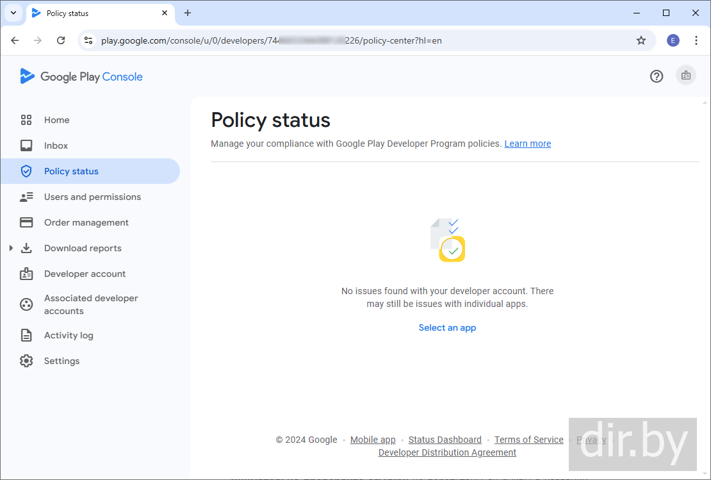
Task: Click the Settings gear icon in sidebar
Action: pos(26,361)
